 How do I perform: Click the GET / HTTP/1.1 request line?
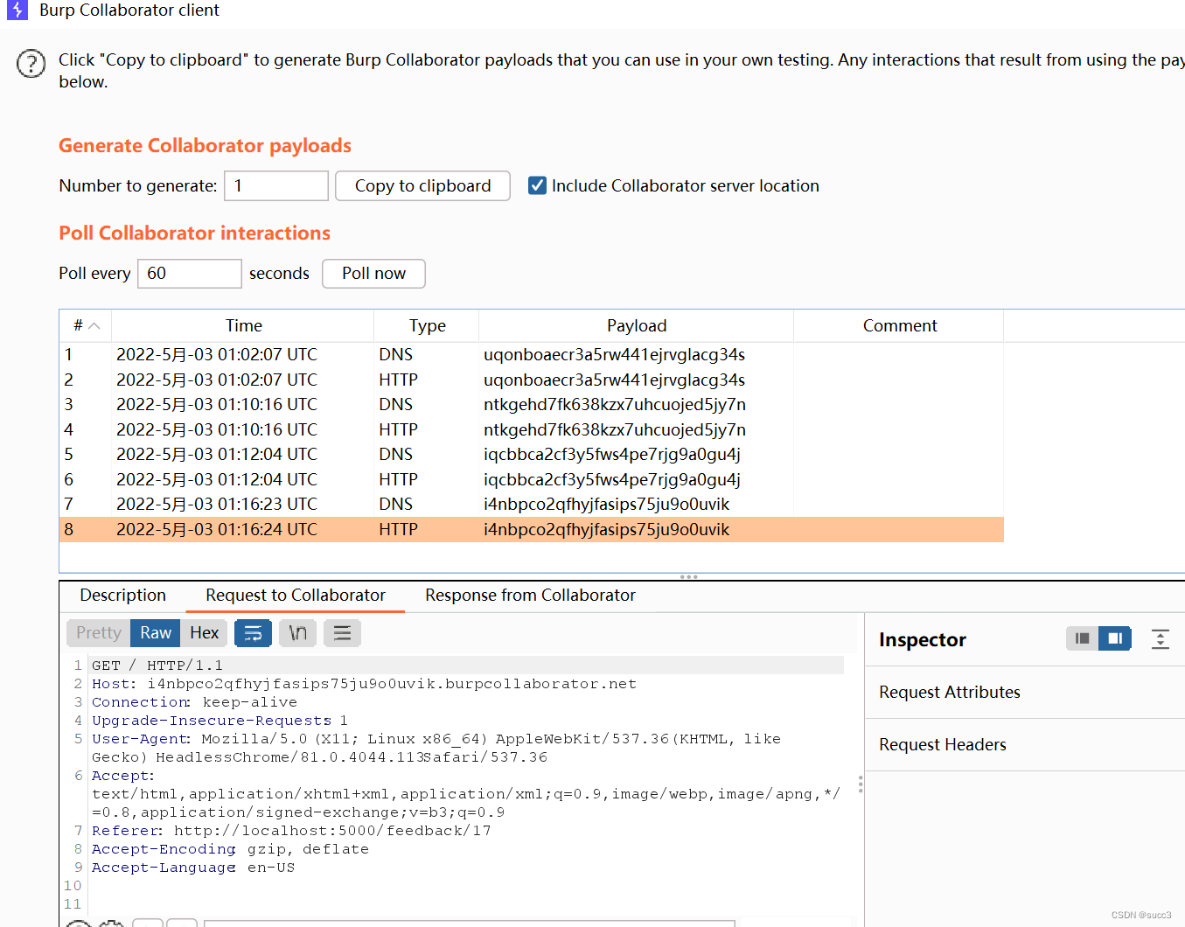click(x=157, y=666)
